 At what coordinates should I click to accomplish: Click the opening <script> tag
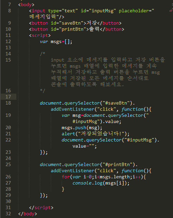[40, 35]
